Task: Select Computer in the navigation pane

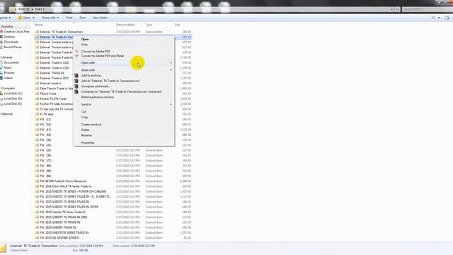Action: (x=8, y=88)
